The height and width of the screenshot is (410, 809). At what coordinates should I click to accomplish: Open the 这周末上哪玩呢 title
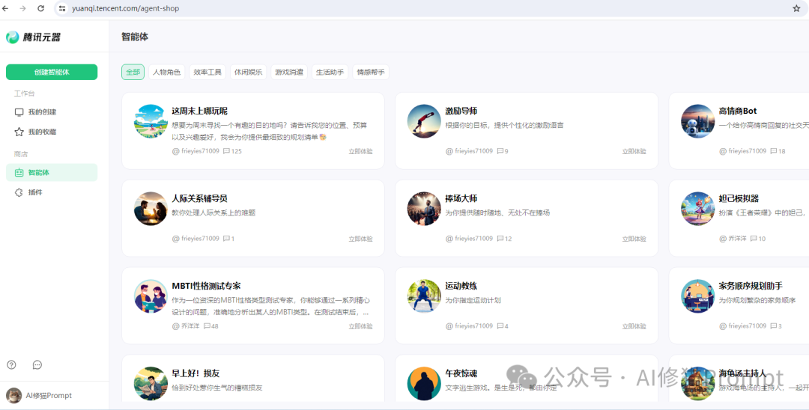tap(200, 111)
